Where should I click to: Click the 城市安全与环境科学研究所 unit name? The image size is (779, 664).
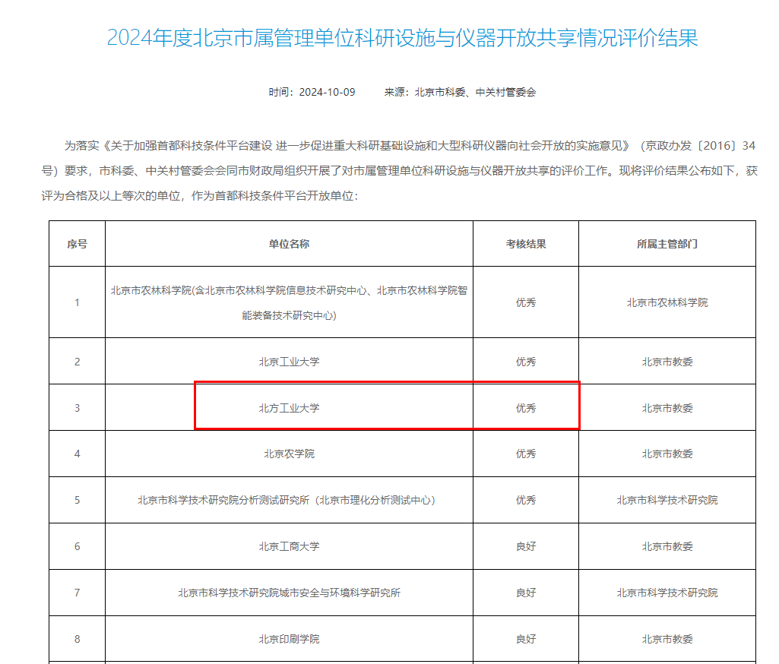point(289,593)
